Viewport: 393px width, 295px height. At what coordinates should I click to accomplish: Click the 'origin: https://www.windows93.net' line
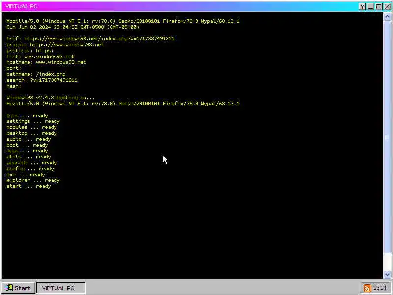(55, 45)
